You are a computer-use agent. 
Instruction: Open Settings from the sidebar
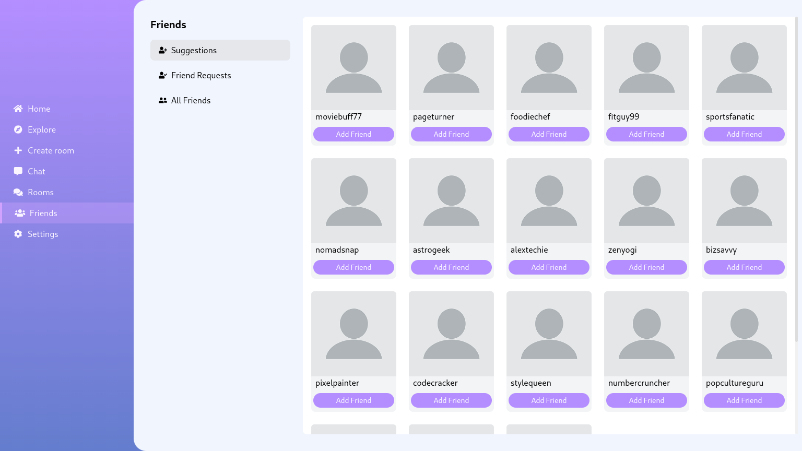(67, 234)
